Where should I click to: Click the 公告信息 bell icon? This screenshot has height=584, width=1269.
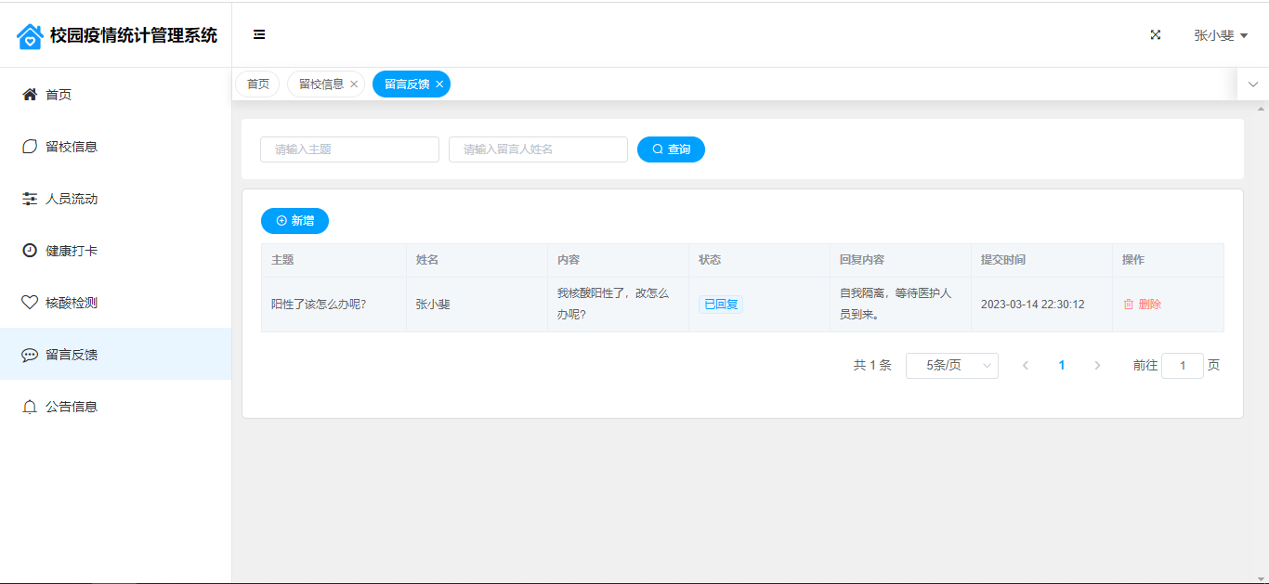(30, 407)
